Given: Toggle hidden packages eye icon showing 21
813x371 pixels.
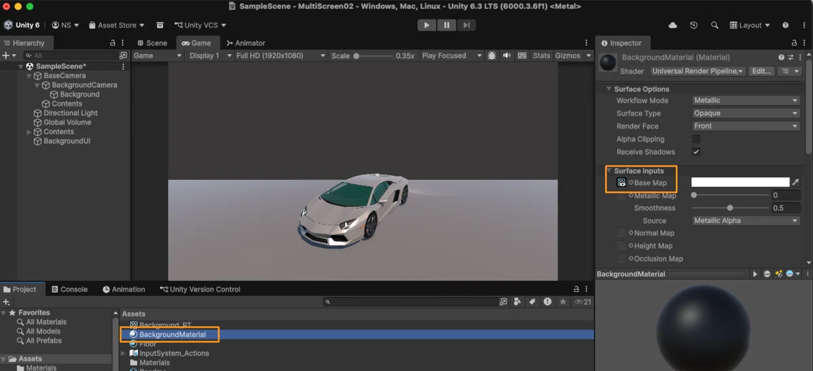Looking at the screenshot, I should [x=583, y=302].
